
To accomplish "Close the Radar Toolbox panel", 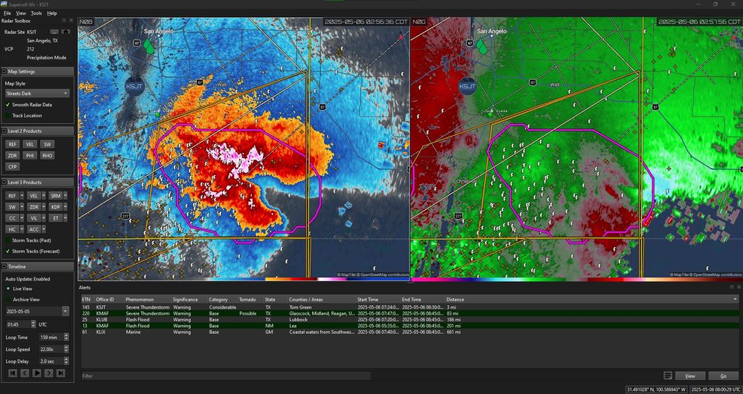I will tap(71, 21).
